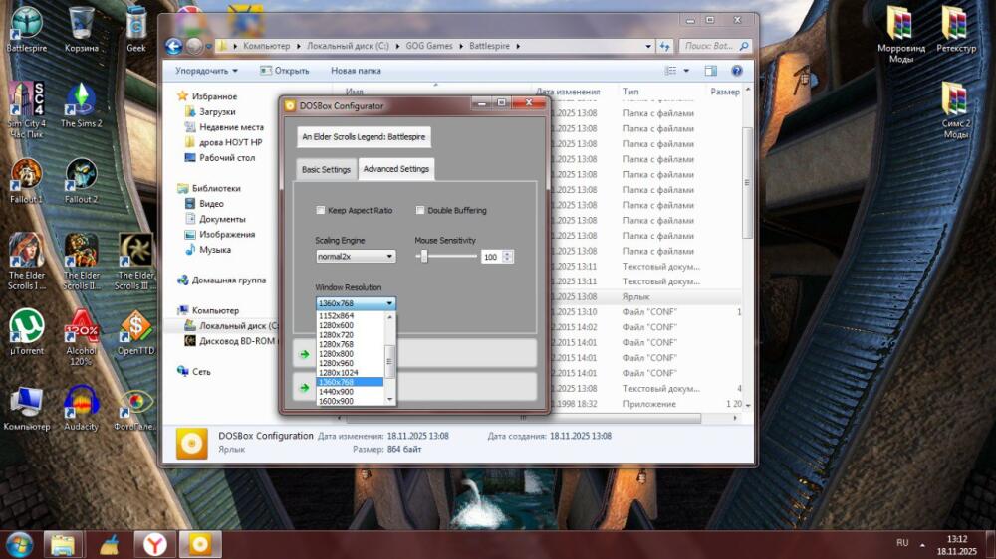Show hidden tray icons arrow
Viewport: 996px width, 559px height.
coord(921,544)
